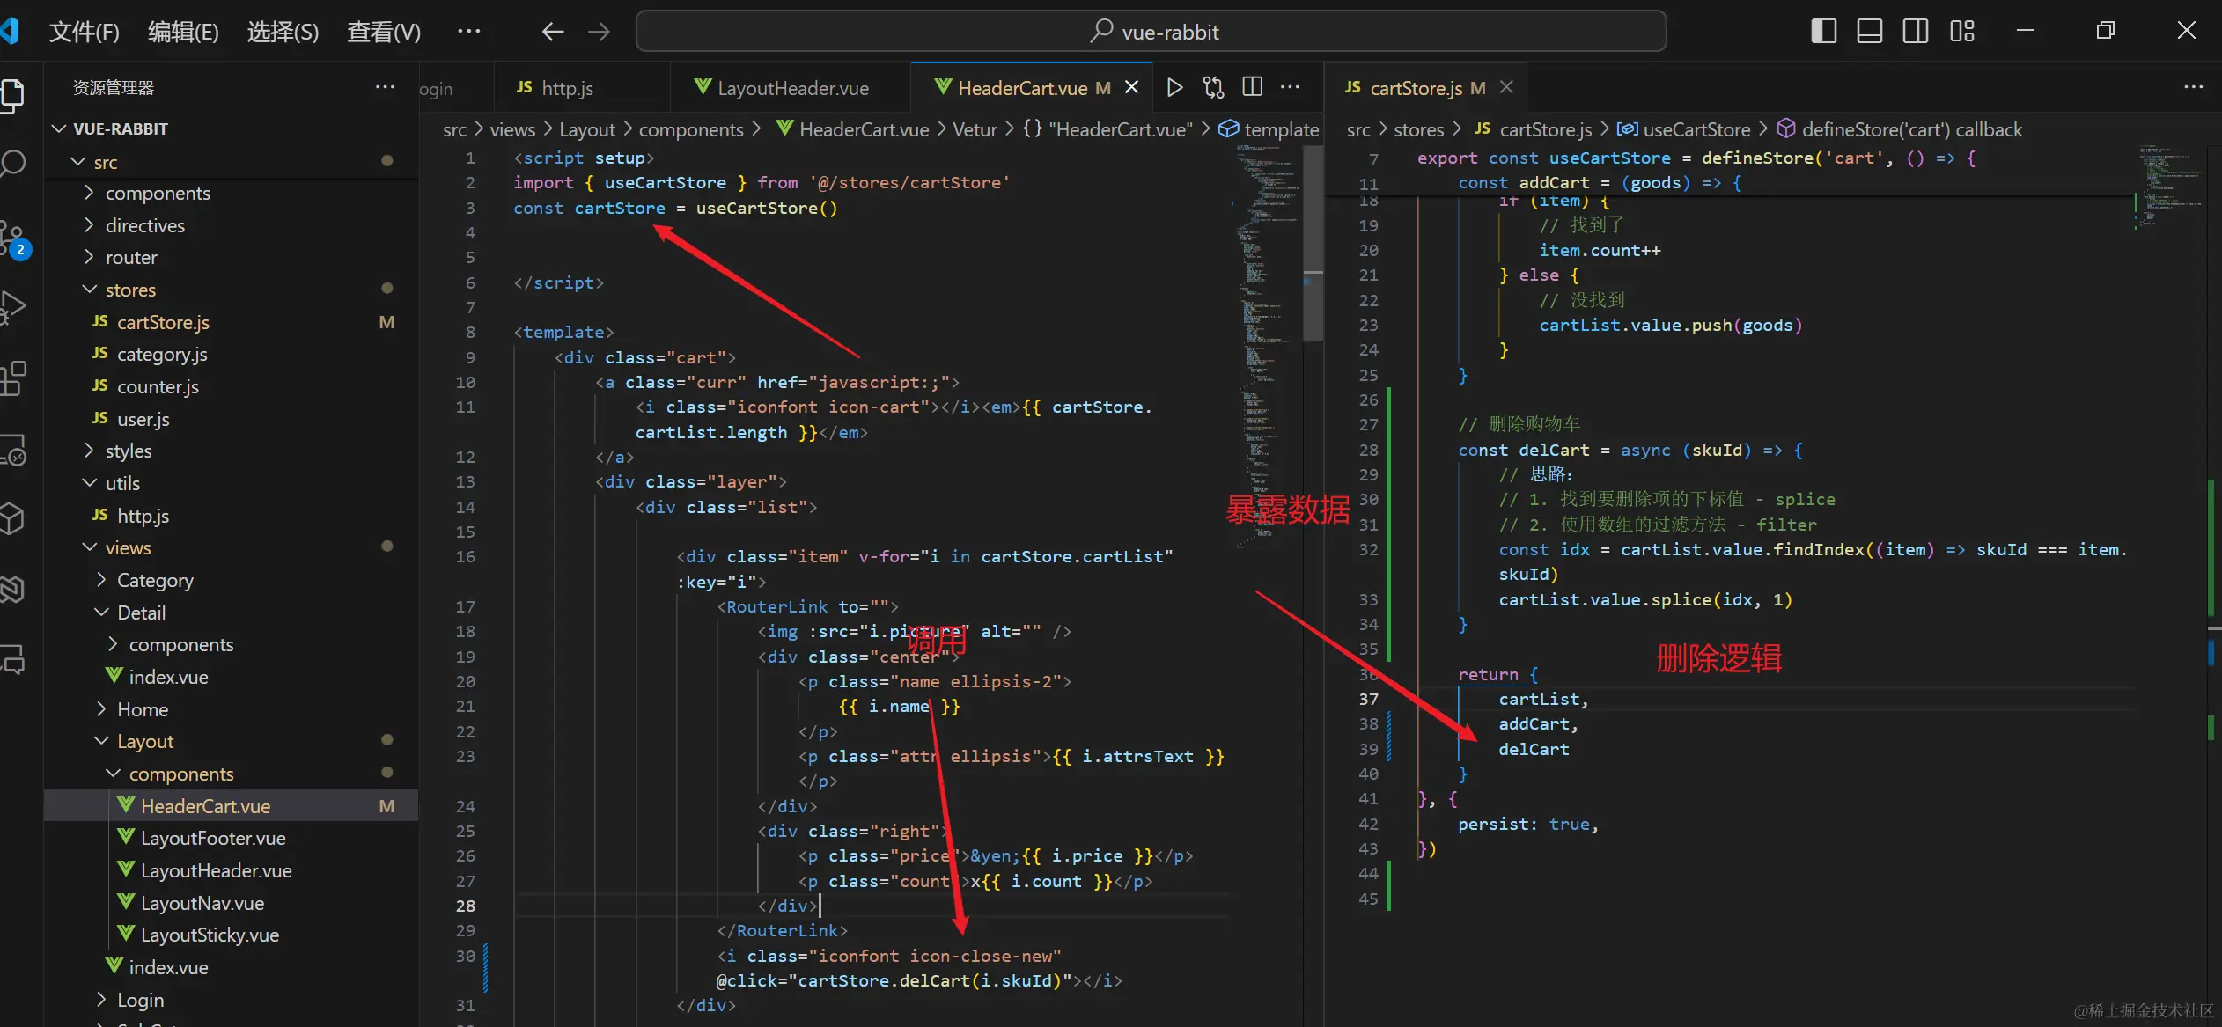Click the left editor minimap slider
The width and height of the screenshot is (2222, 1027).
click(x=1313, y=244)
